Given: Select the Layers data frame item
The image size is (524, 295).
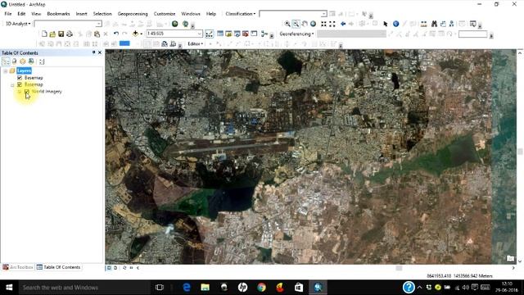Looking at the screenshot, I should coord(24,70).
